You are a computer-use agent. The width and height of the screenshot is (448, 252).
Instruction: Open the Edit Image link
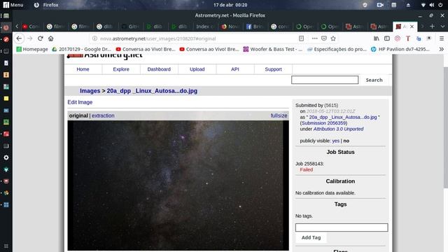(x=80, y=102)
